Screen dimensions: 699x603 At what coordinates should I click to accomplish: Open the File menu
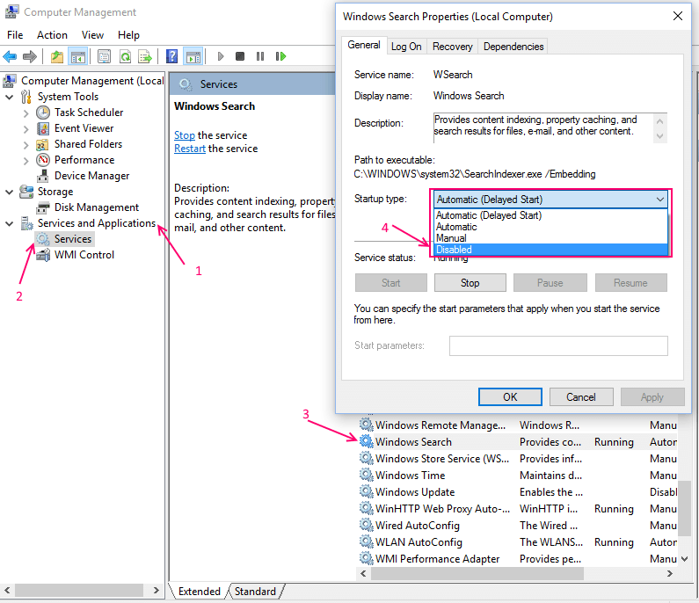(x=15, y=35)
